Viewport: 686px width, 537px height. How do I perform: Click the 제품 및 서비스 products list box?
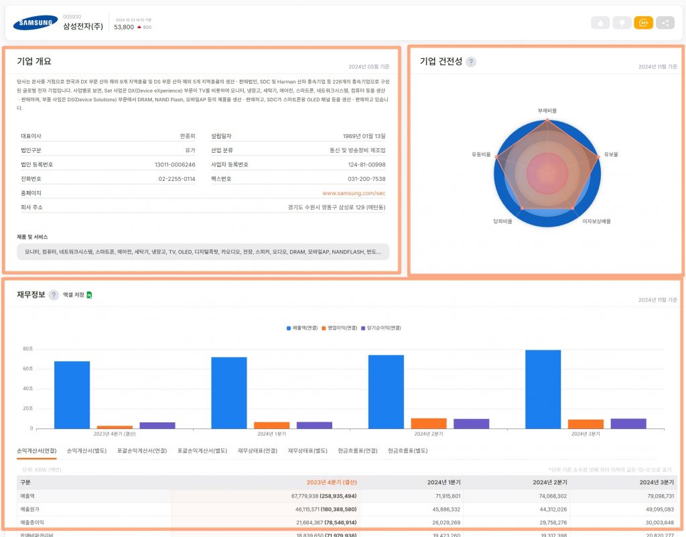point(203,251)
